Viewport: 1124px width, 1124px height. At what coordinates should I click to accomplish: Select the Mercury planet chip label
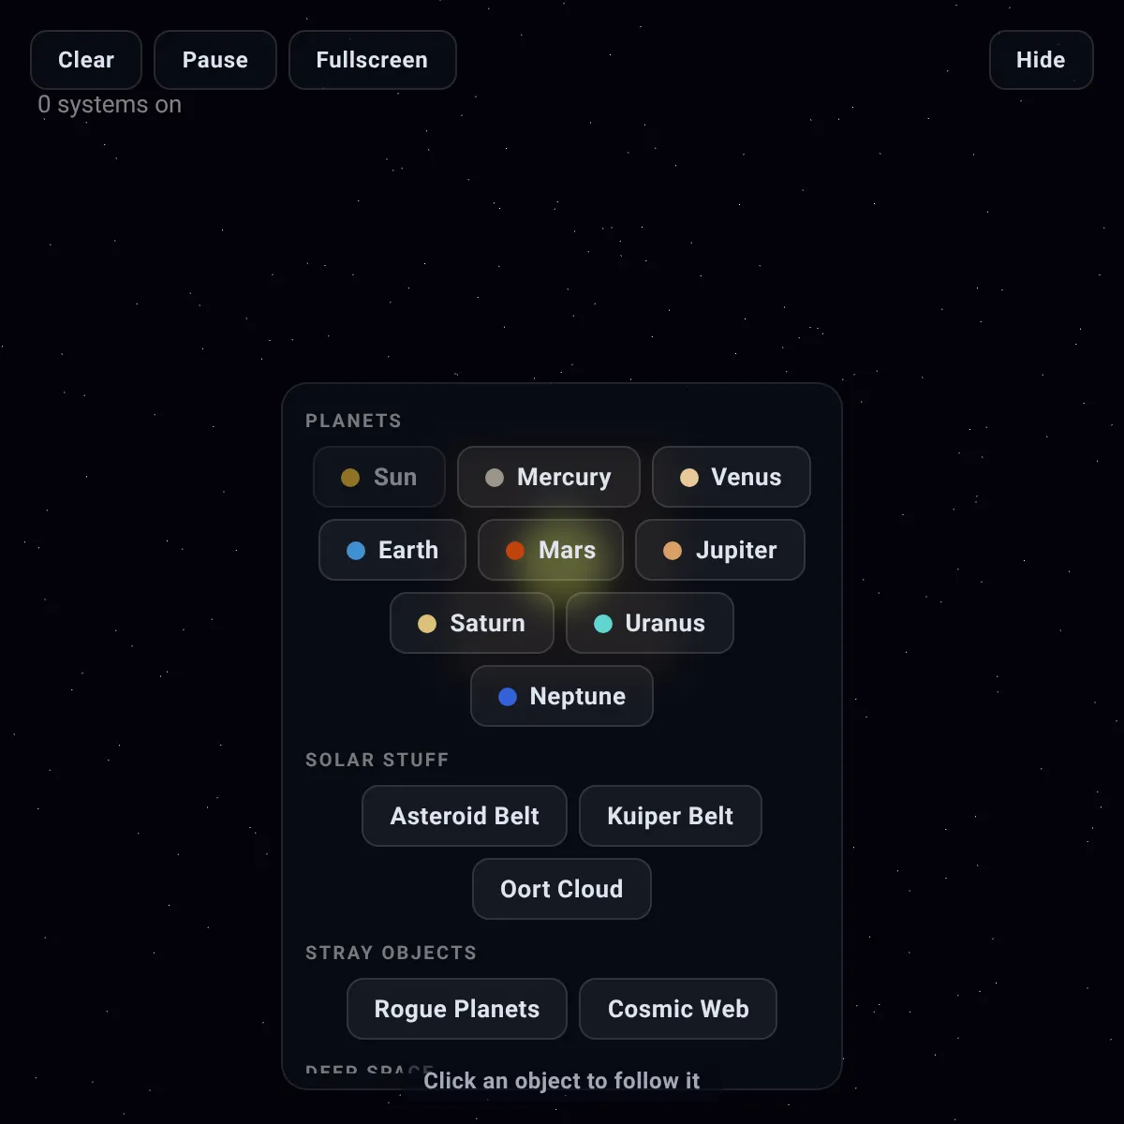pos(564,477)
